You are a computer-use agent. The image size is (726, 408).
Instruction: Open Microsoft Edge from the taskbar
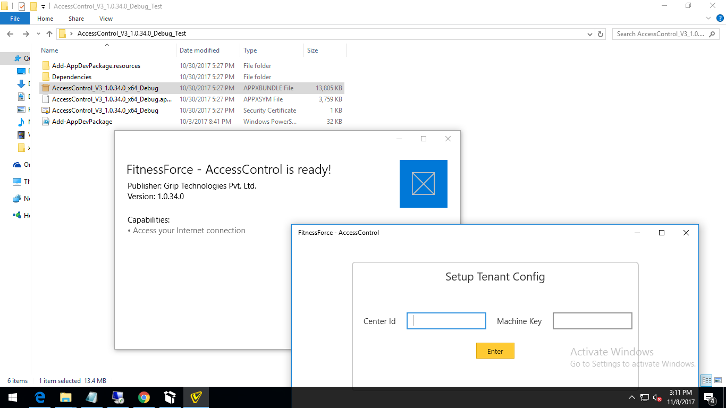click(x=40, y=397)
